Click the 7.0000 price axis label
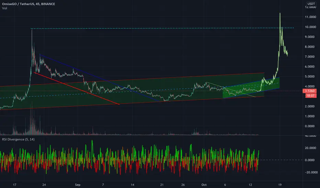 (310, 56)
